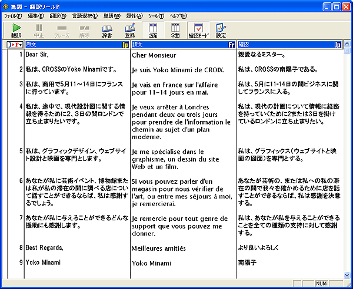The height and width of the screenshot is (289, 353).
Task: Click the 解除 release toolbar icon
Action: click(x=84, y=31)
